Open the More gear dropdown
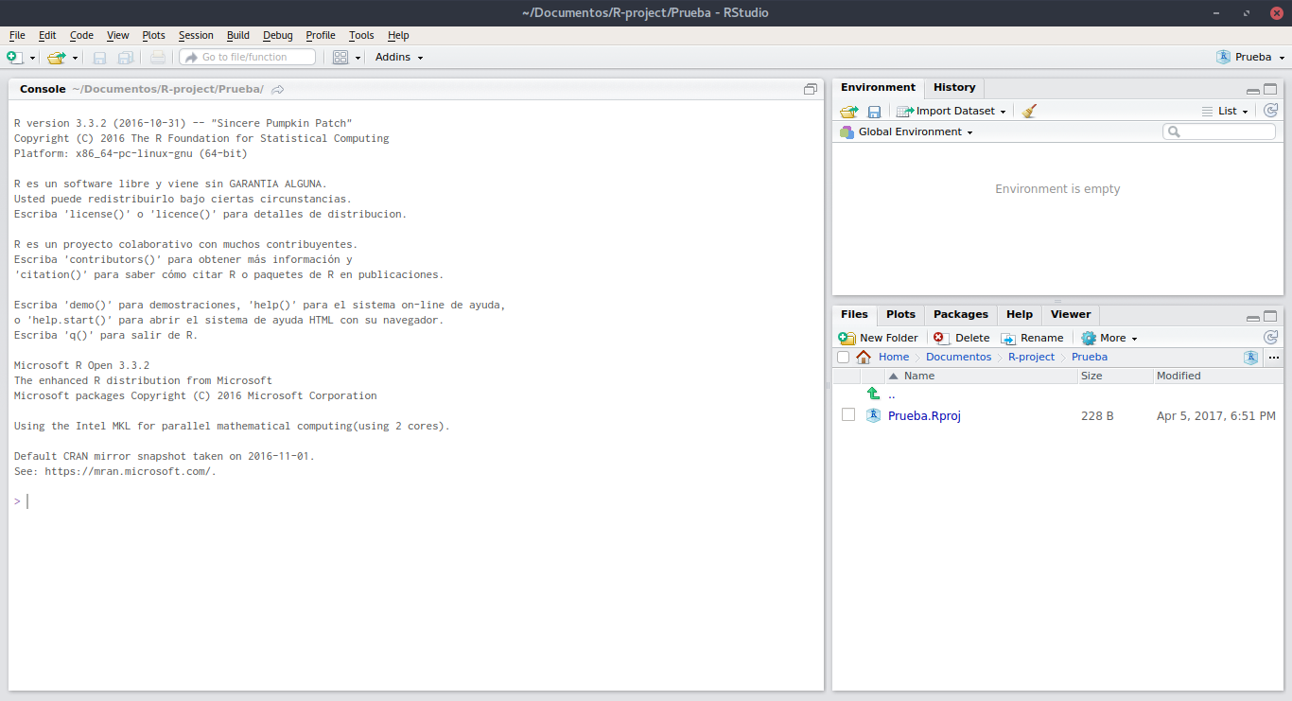 click(x=1109, y=338)
